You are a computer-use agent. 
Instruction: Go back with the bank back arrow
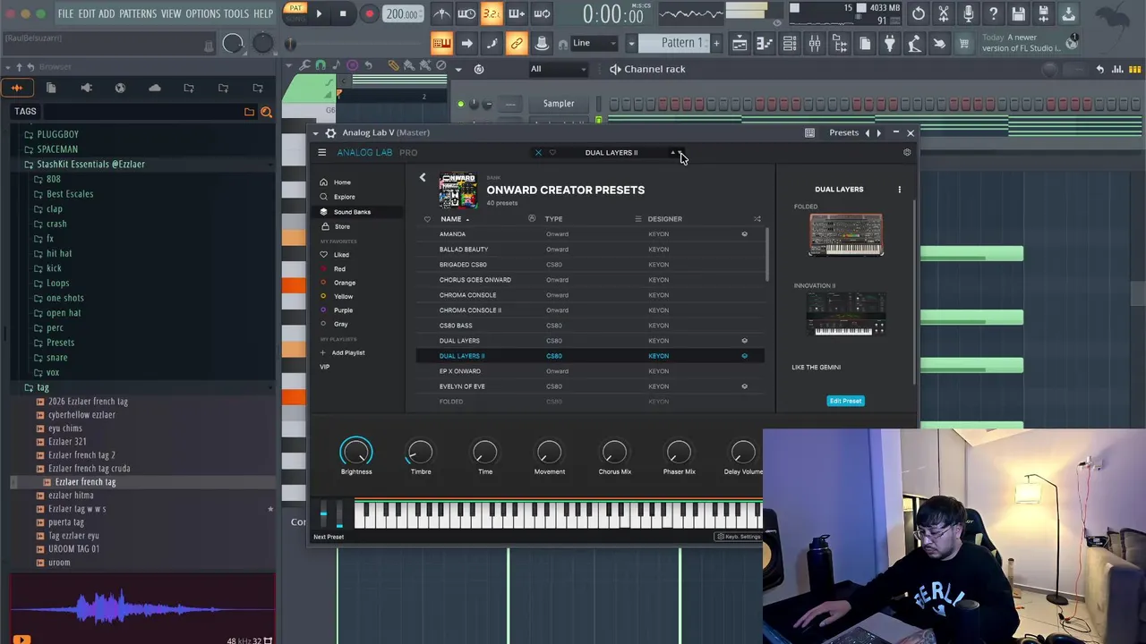[423, 178]
